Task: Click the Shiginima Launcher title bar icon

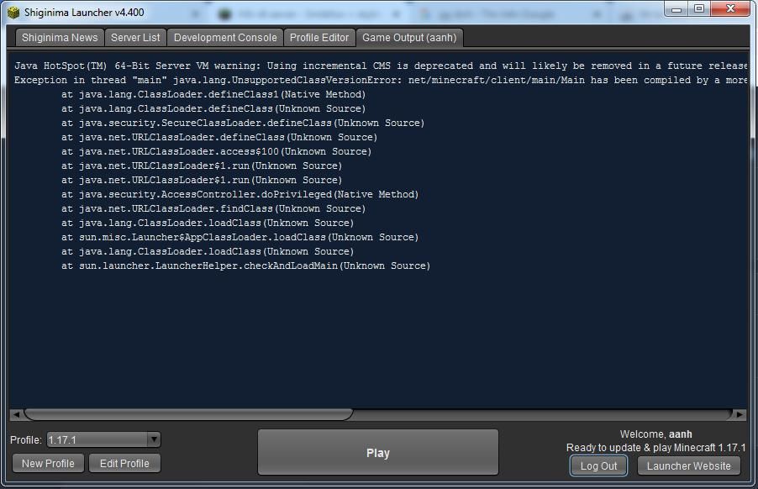Action: pos(13,12)
